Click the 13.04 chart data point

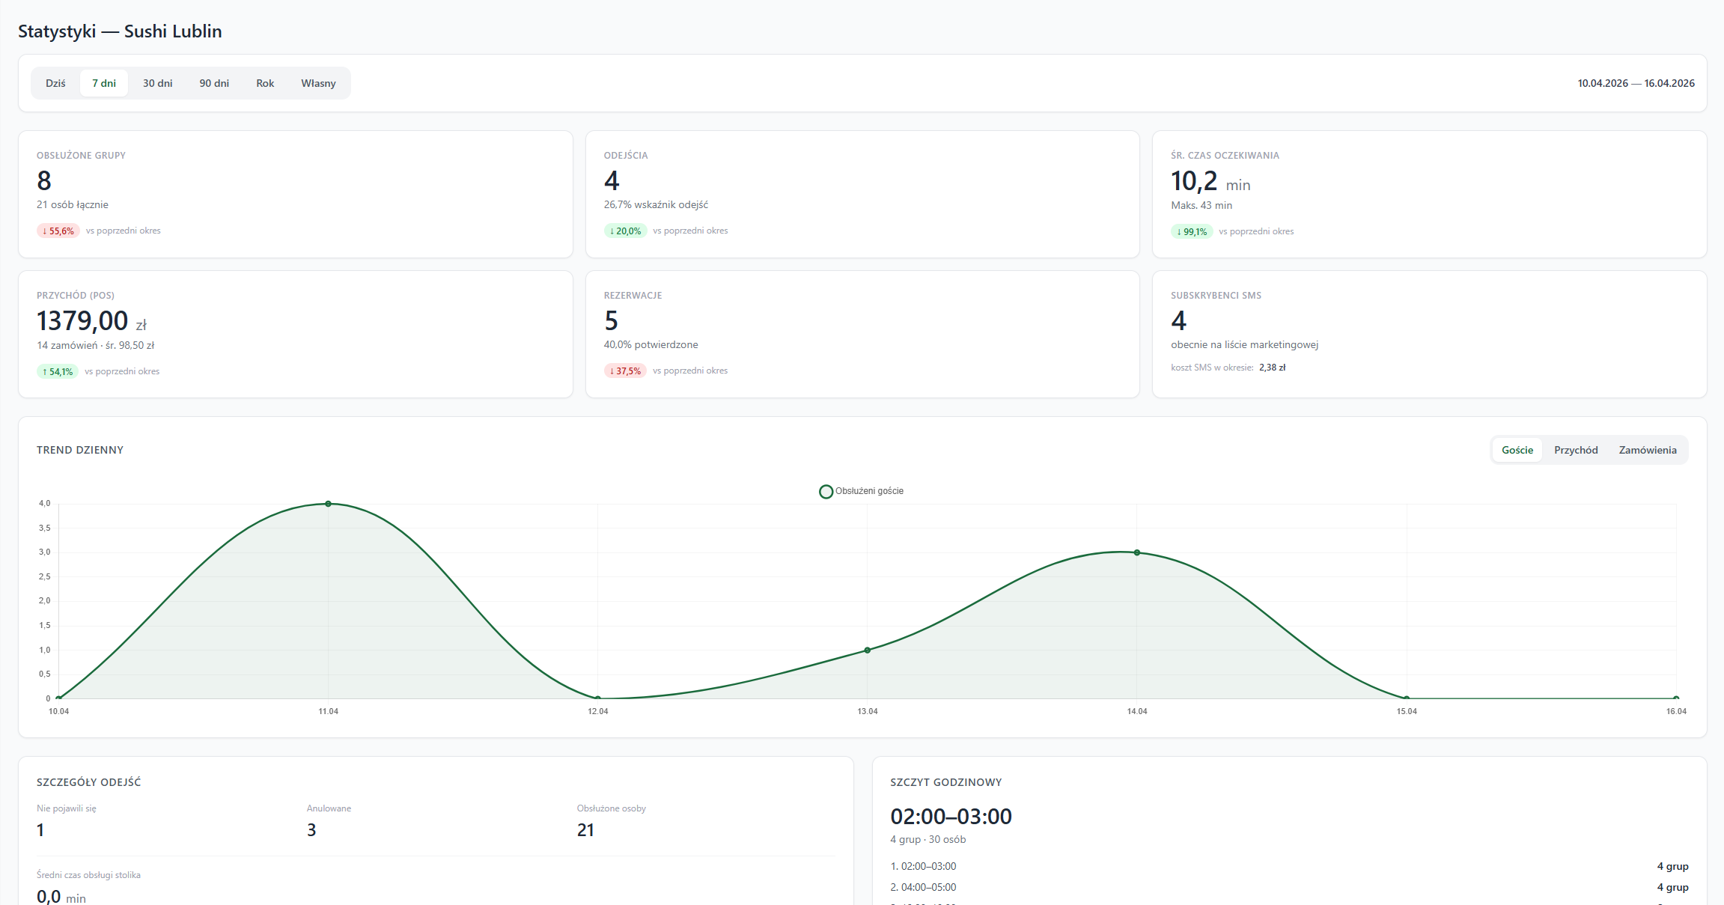[x=867, y=650]
